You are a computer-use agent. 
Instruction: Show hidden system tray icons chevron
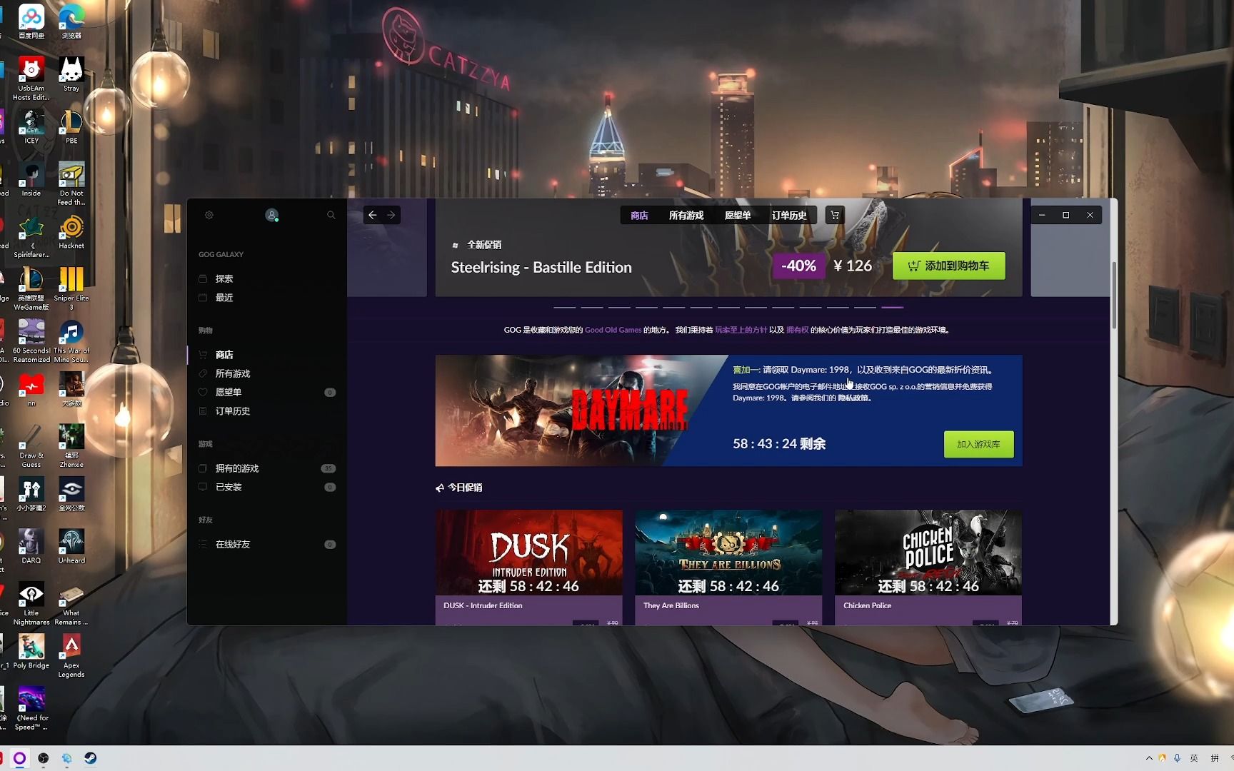coord(1149,758)
